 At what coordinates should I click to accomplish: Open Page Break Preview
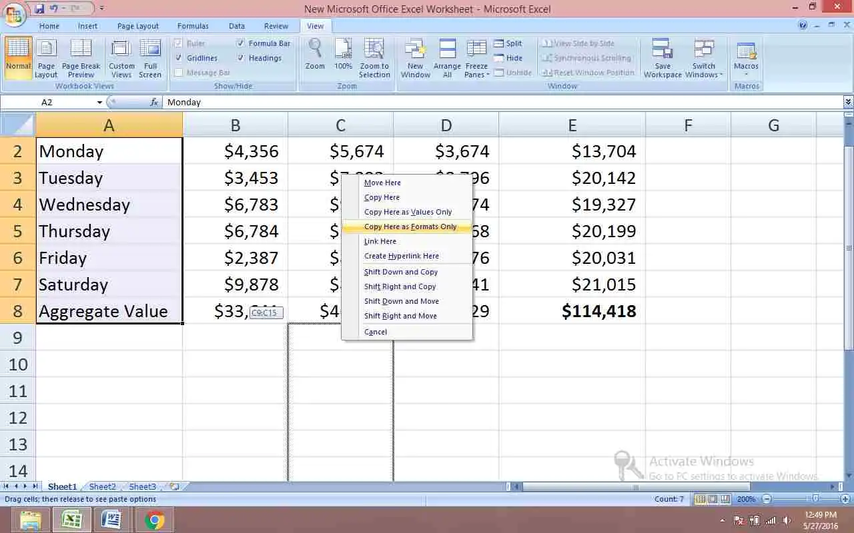[81, 58]
